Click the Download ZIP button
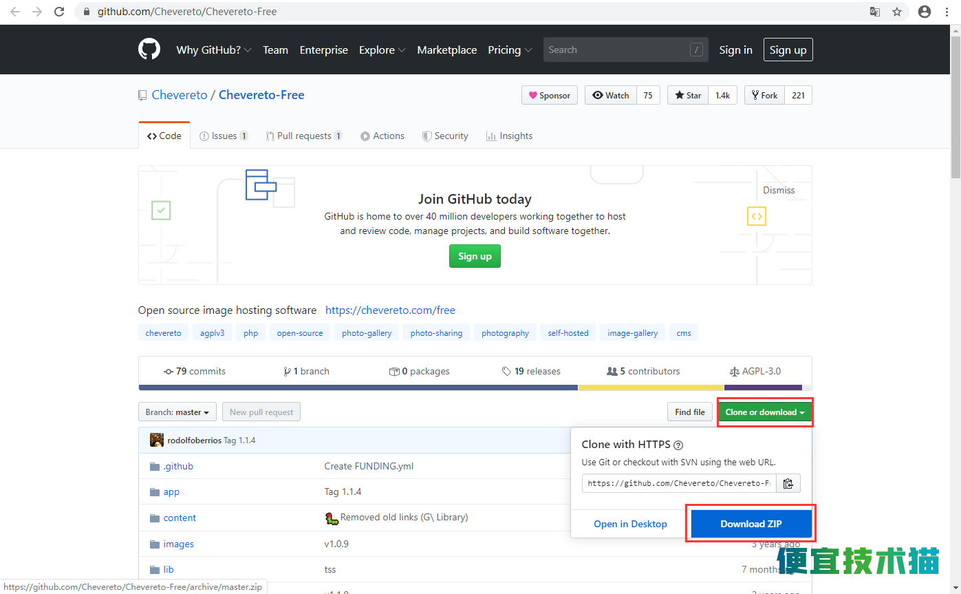961x594 pixels. pos(751,524)
